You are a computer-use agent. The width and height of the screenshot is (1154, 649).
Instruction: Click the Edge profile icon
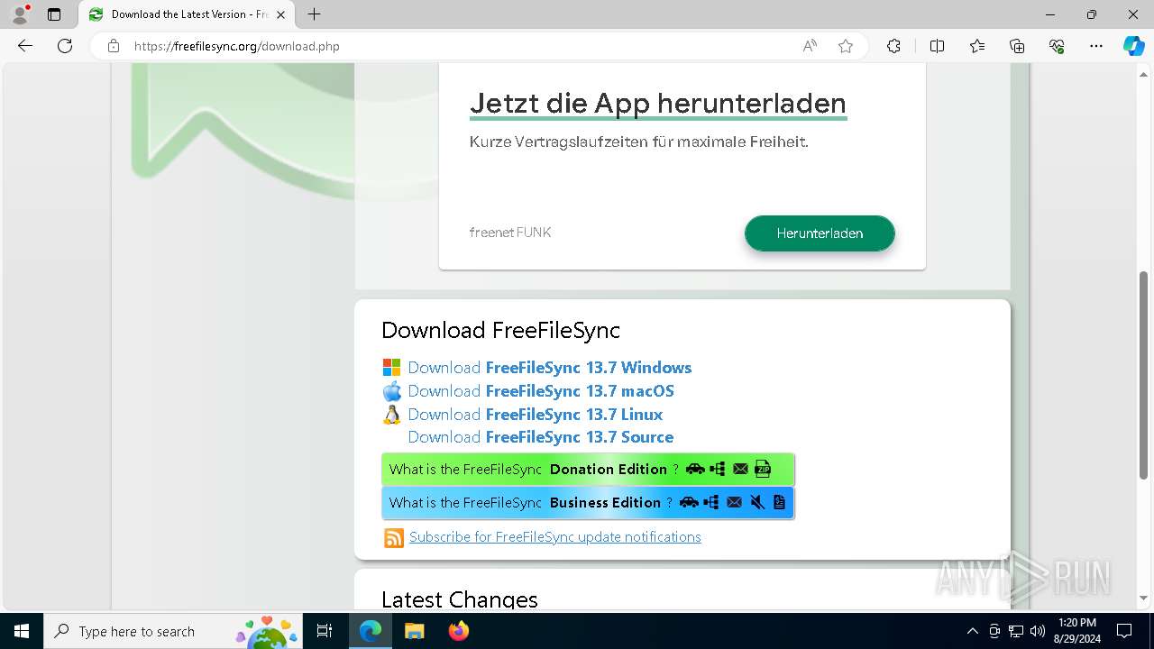tap(20, 14)
